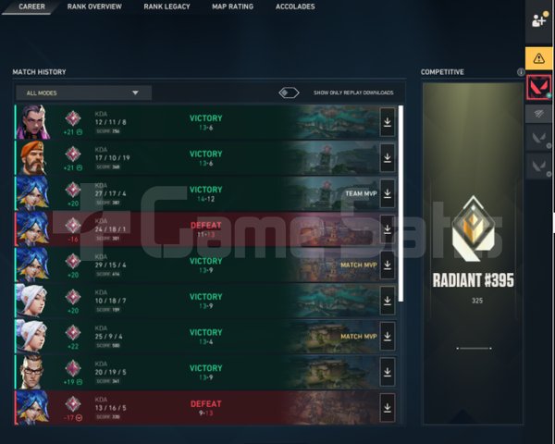Click bearded agent portrait in 17 / 10 / 19 row
Viewport: 555px width, 444px height.
click(32, 158)
